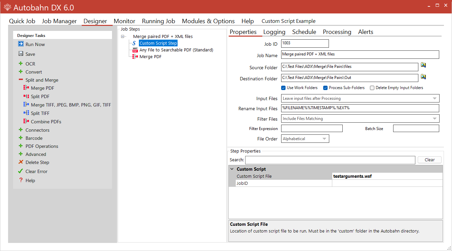452x251 pixels.
Task: Click the Split PDF icon in Designer Tasks
Action: 26,96
